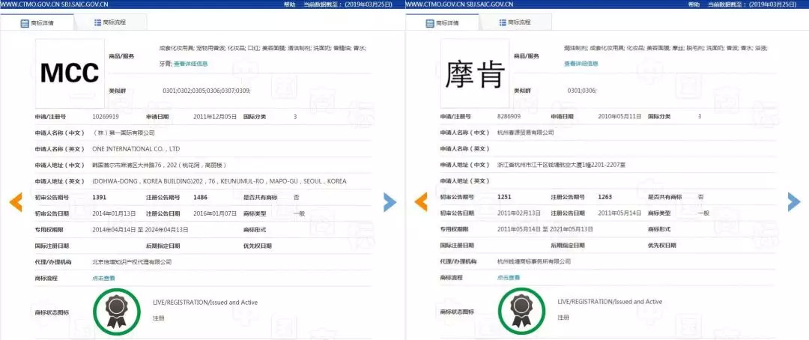Select preliminary announcement issue 1251
Viewport: 809px width, 340px height.
pyautogui.click(x=505, y=197)
